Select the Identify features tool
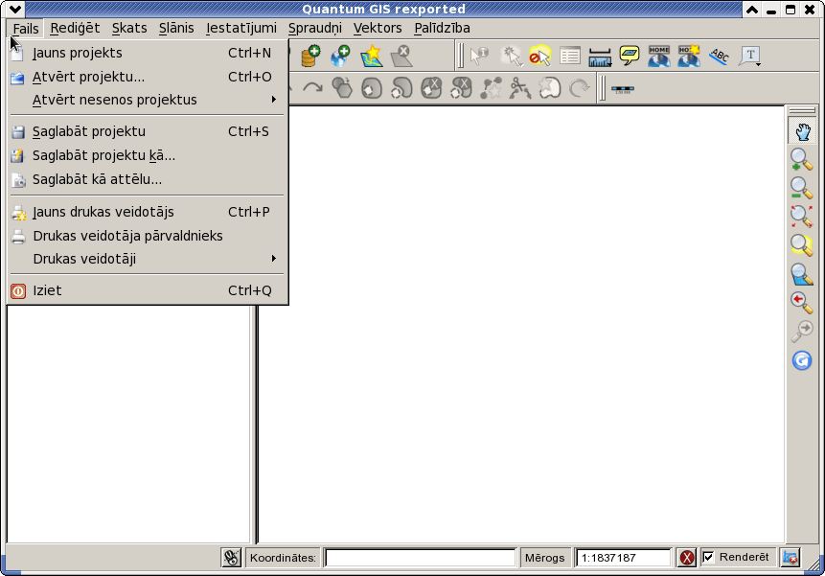825x576 pixels. coord(479,56)
